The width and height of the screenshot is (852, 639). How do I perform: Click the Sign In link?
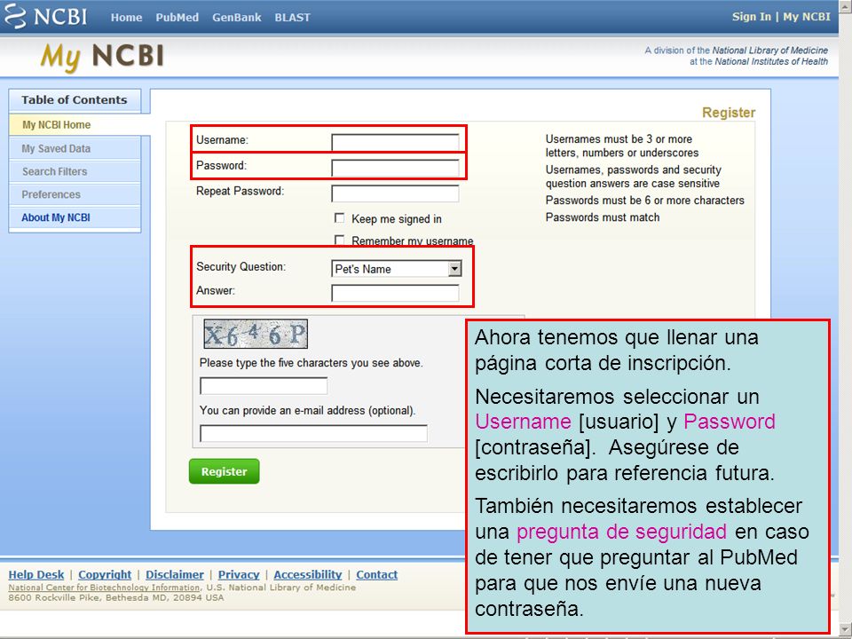(752, 17)
